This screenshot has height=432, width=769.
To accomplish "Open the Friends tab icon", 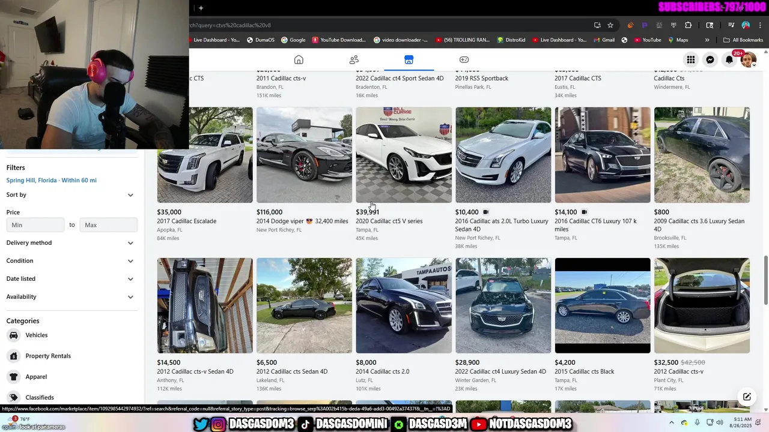I will 354,59.
